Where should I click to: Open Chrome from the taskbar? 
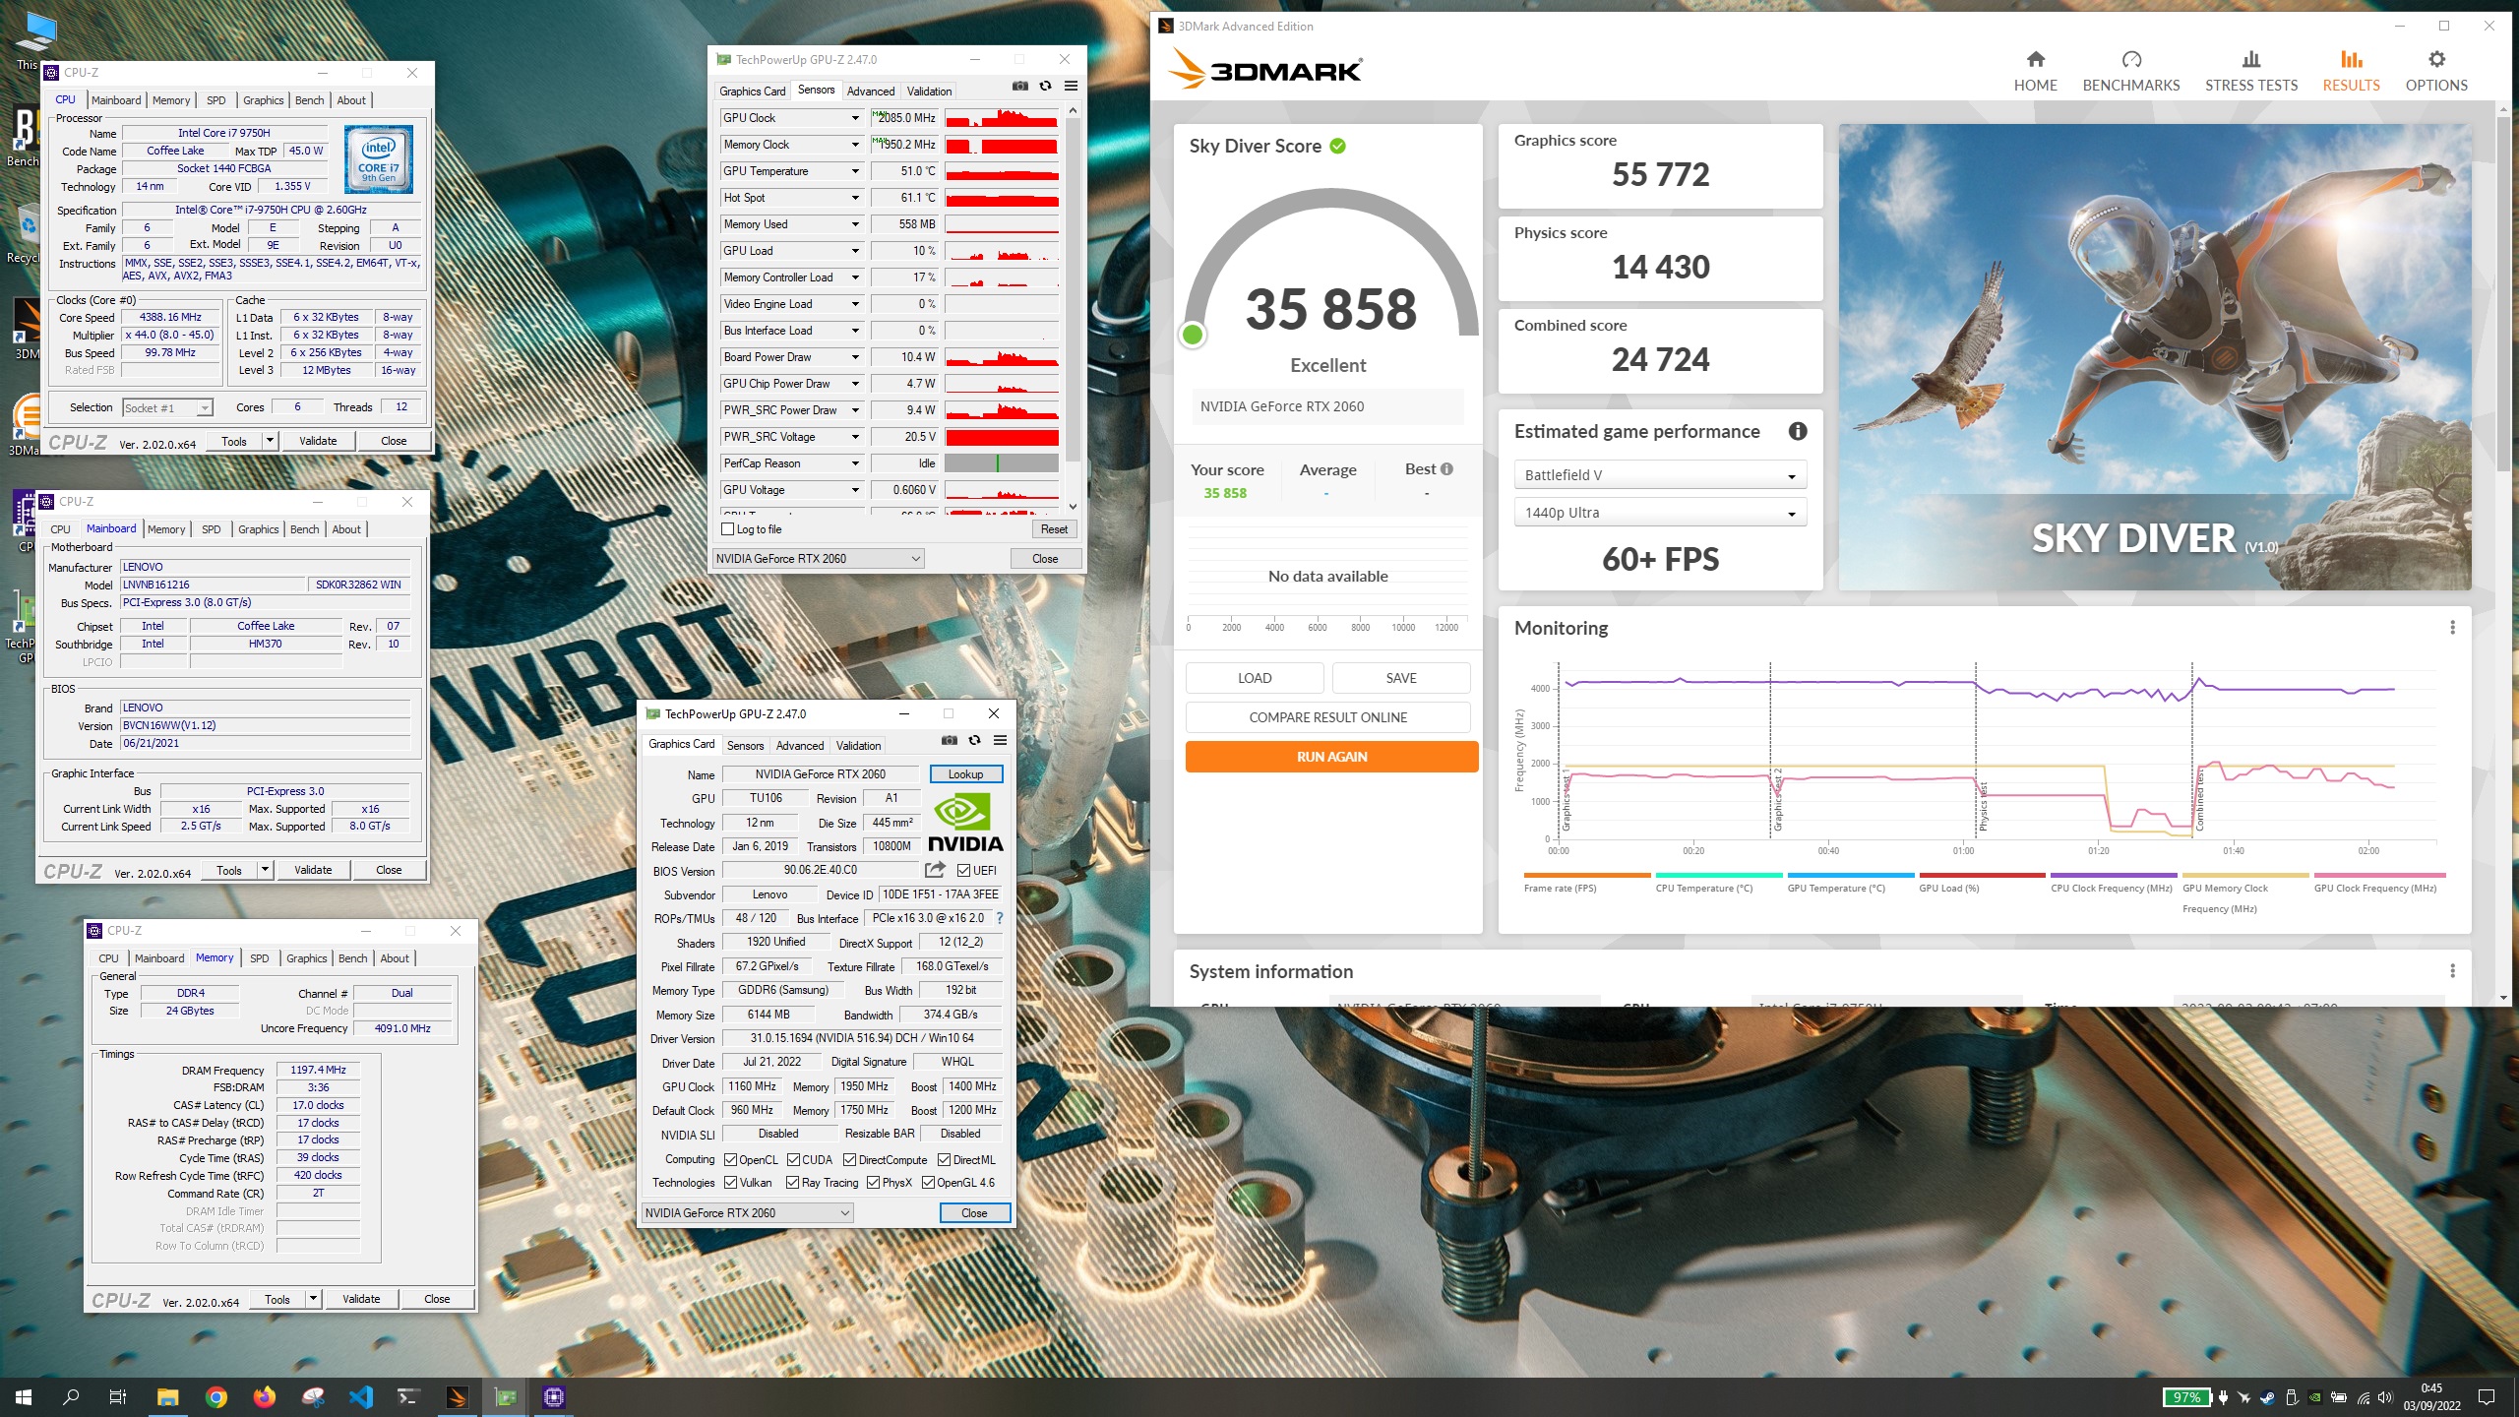(x=216, y=1397)
